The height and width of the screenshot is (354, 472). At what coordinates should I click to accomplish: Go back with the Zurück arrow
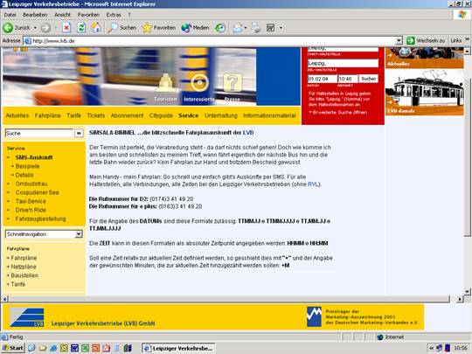click(x=17, y=28)
